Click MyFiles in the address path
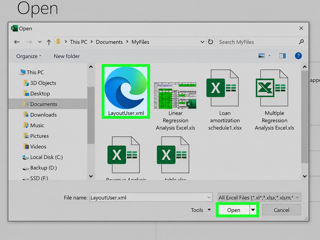320x240 pixels. (x=140, y=42)
